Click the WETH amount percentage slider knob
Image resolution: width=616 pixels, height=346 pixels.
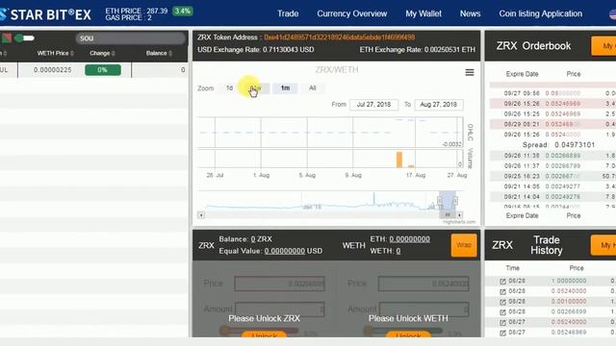point(369,331)
